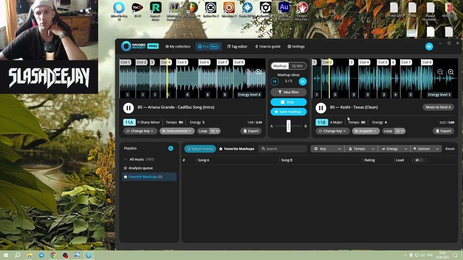This screenshot has height=260, width=463.
Task: Expand the Key filter dropdown
Action: tap(327, 149)
